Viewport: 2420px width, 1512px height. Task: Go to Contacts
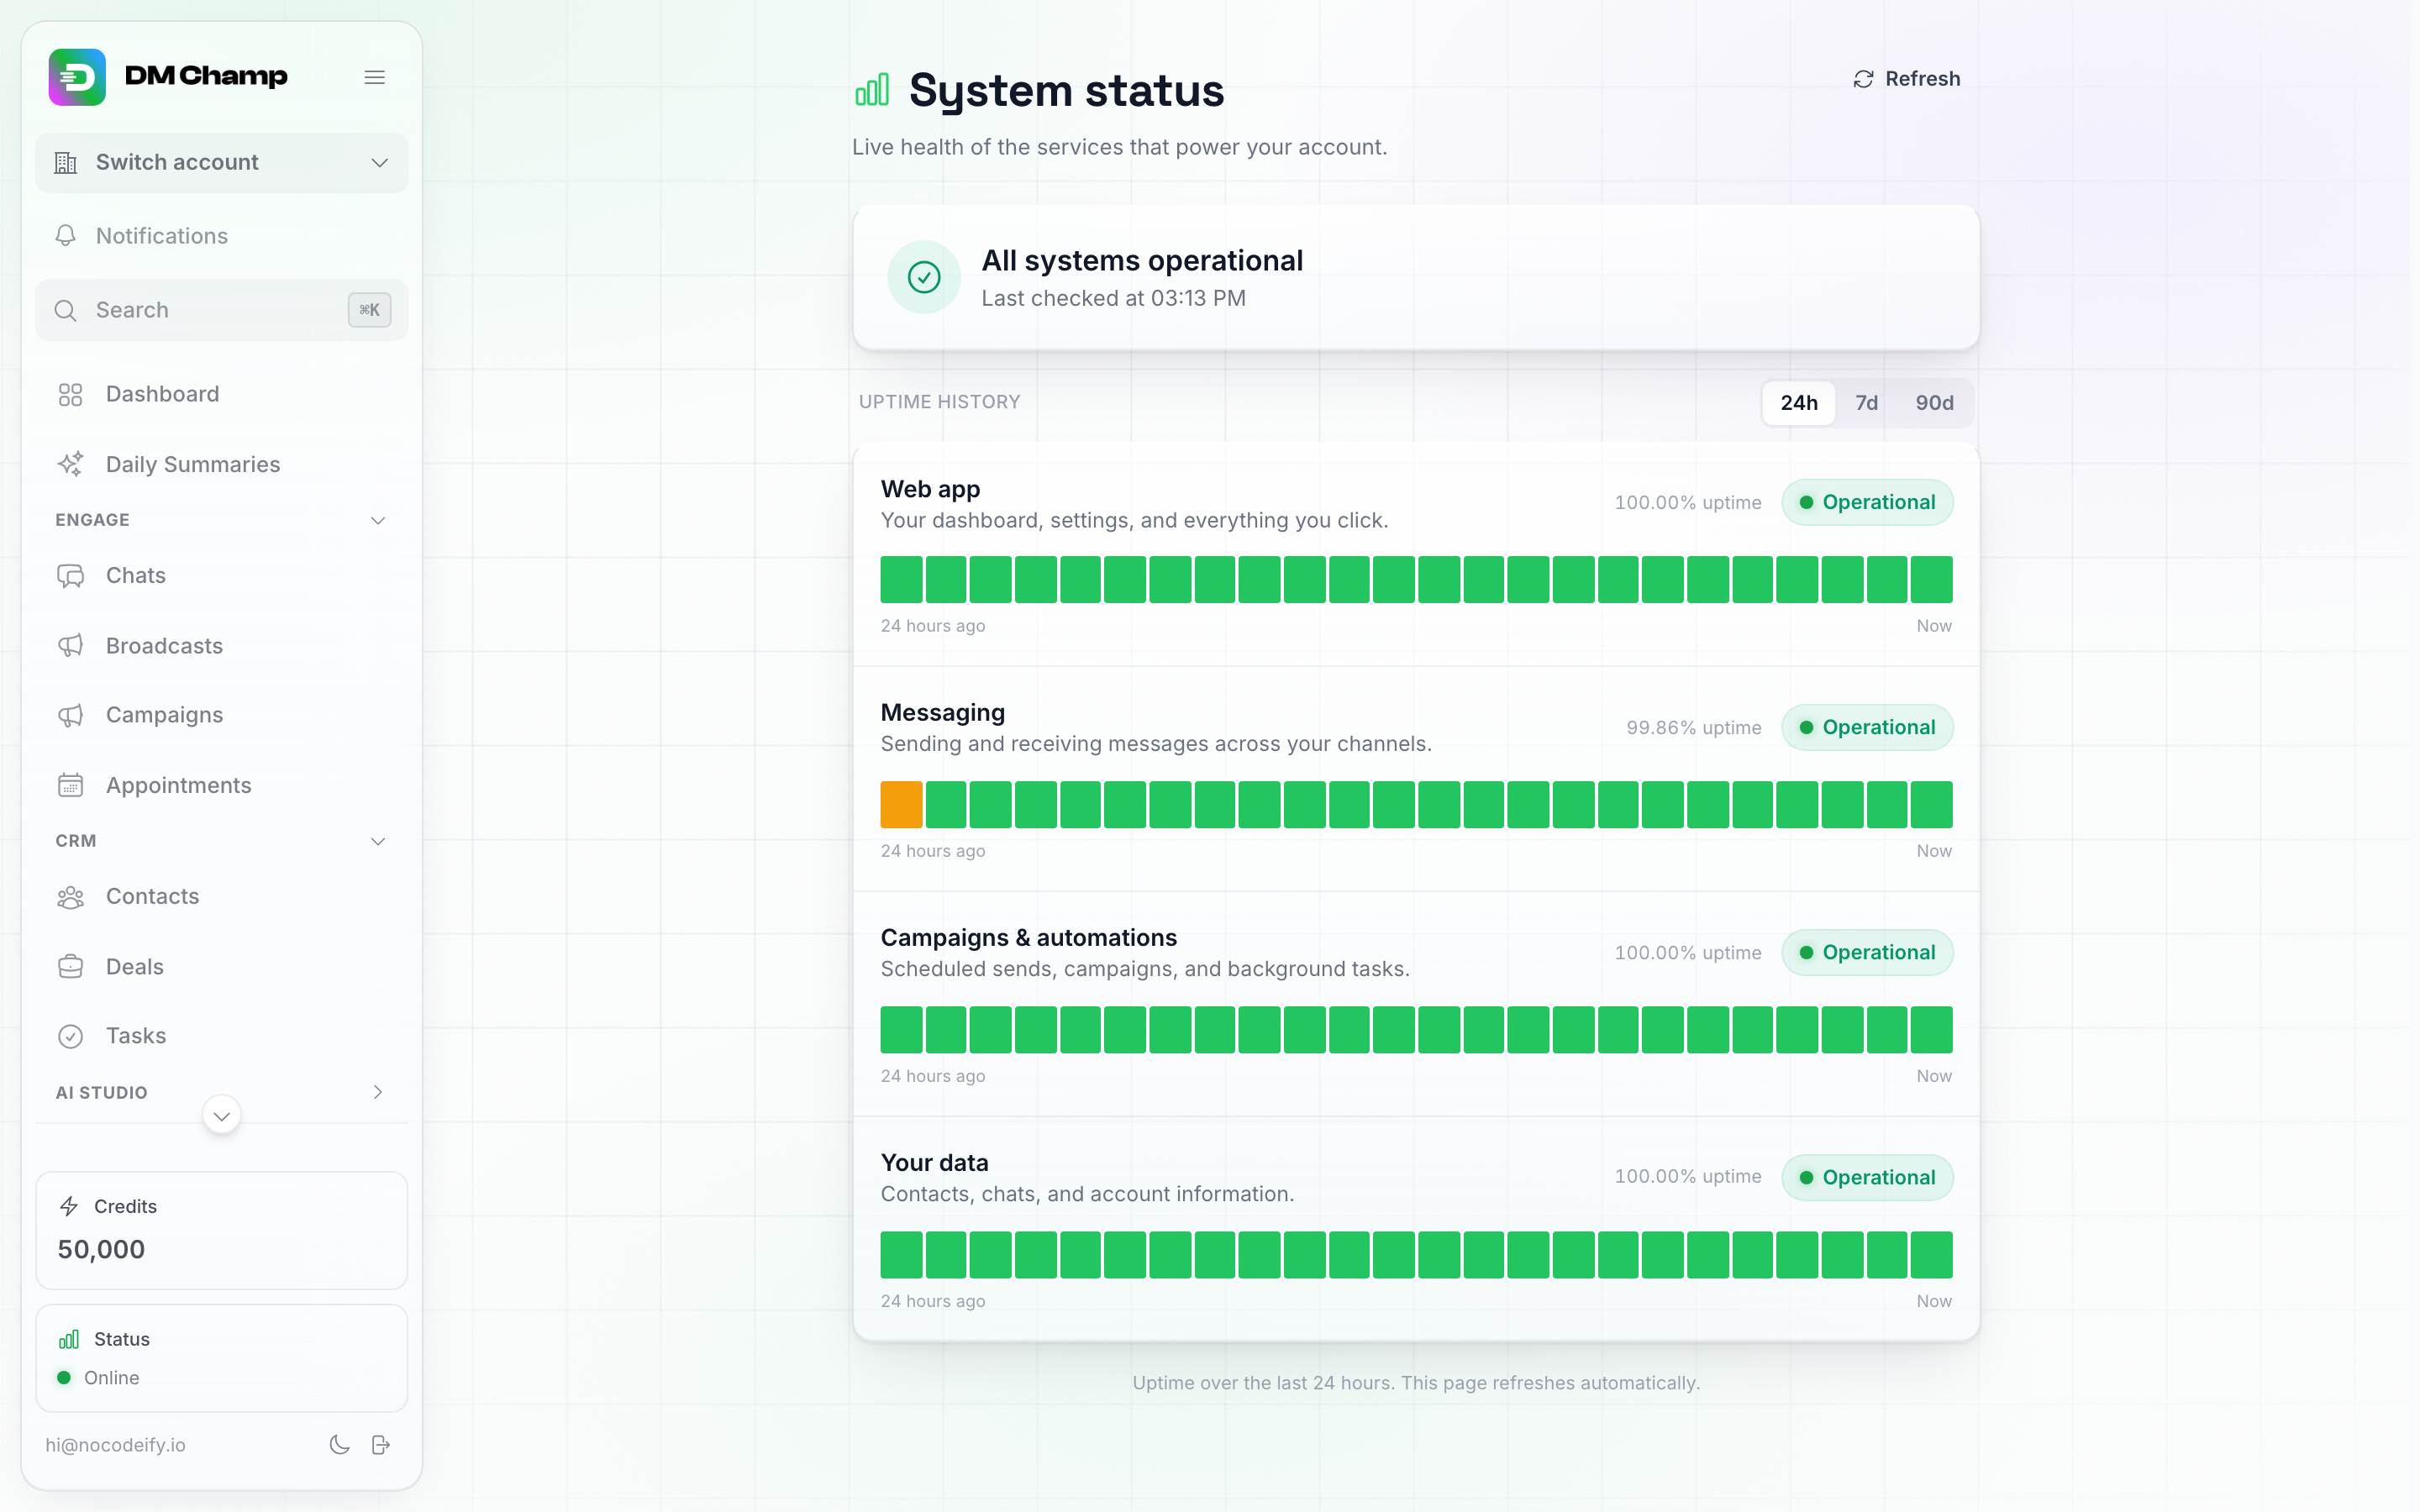coord(221,896)
